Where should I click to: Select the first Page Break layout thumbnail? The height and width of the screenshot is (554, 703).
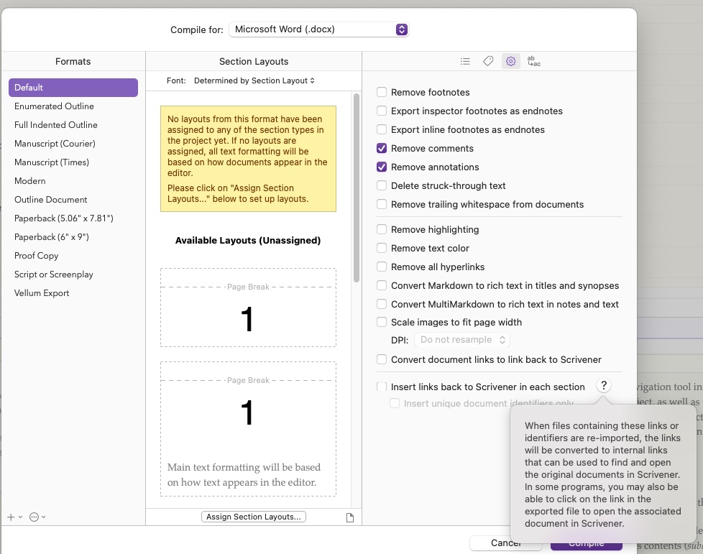tap(248, 308)
